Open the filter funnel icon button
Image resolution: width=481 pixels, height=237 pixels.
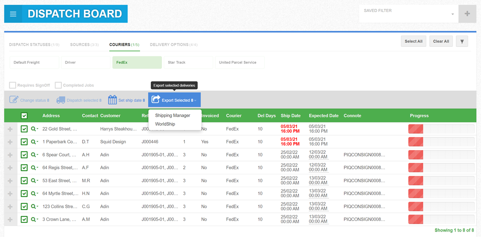coord(462,41)
